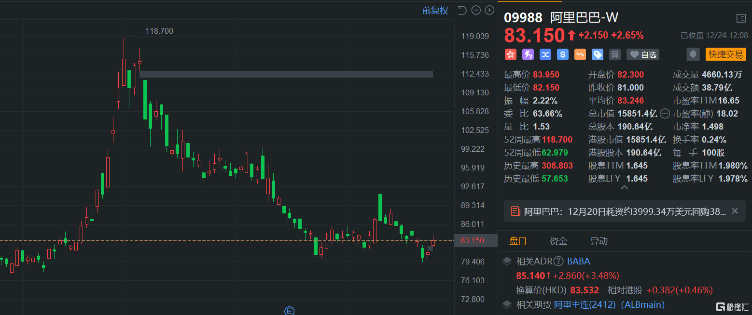Zoom out chart with minus icon

tap(476, 10)
